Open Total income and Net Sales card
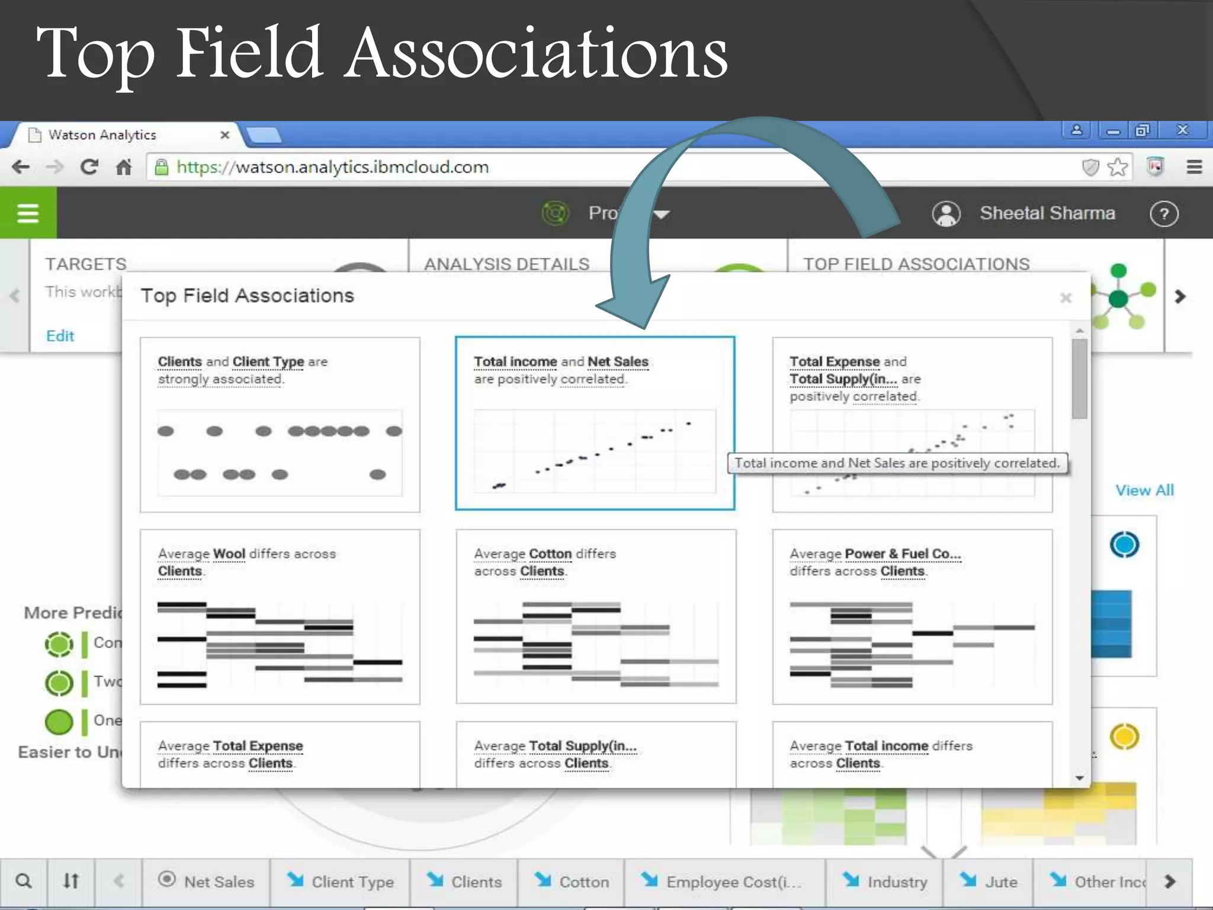This screenshot has height=910, width=1213. tap(595, 423)
